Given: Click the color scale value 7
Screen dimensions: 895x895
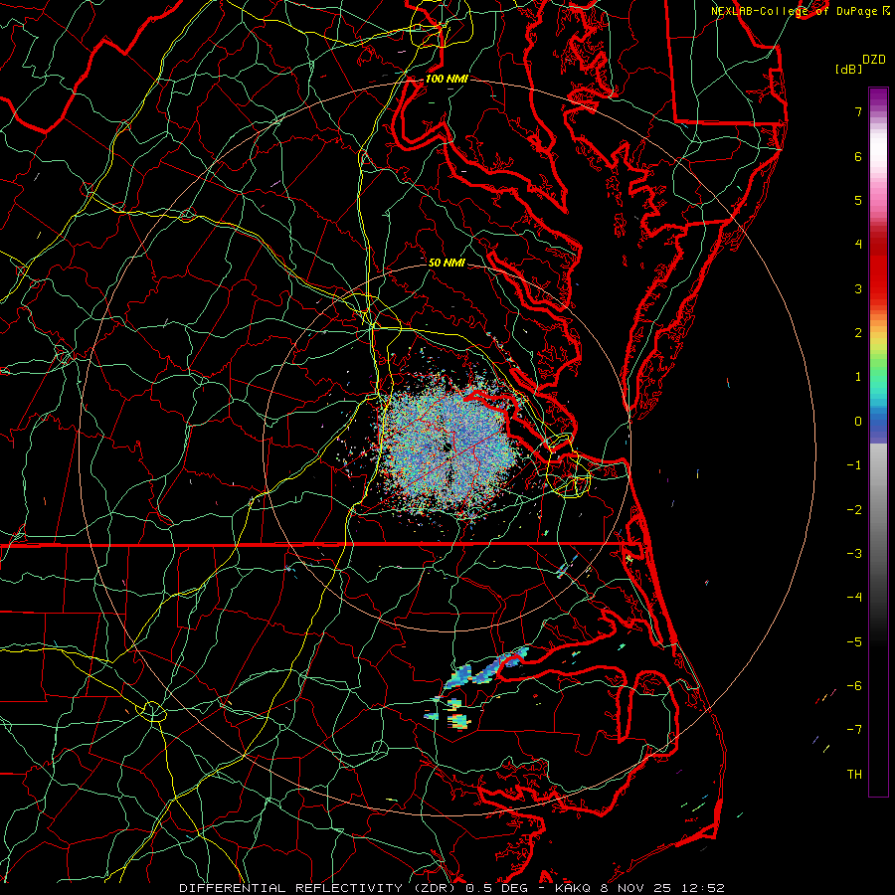Looking at the screenshot, I should click(858, 111).
